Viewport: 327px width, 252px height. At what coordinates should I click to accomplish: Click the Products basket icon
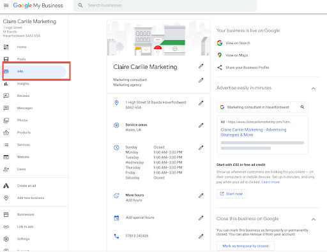click(6, 133)
